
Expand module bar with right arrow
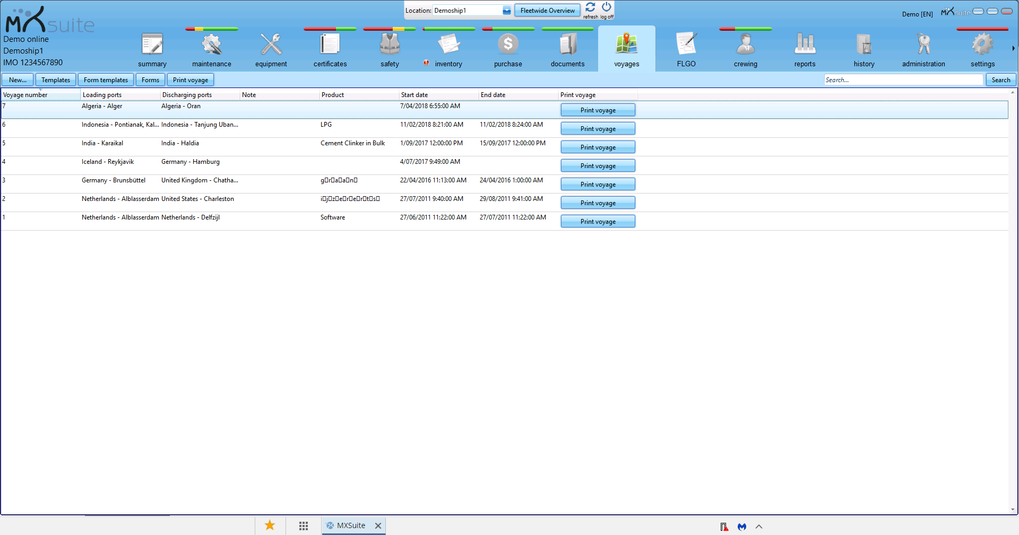click(x=1013, y=48)
